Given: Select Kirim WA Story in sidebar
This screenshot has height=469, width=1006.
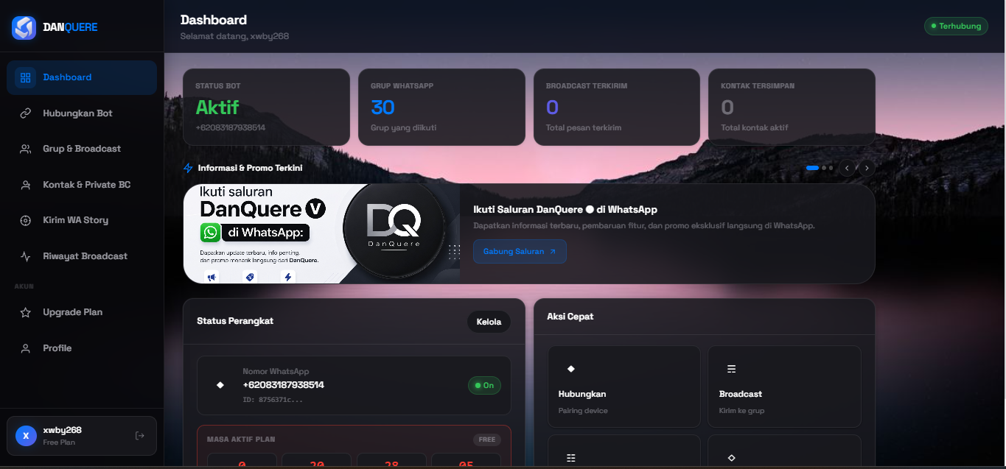Looking at the screenshot, I should [82, 220].
